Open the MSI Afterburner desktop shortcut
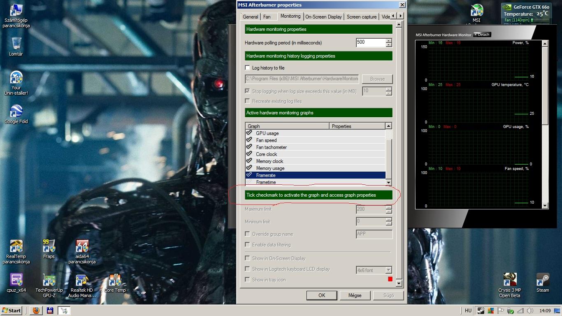Image resolution: width=562 pixels, height=316 pixels. [x=476, y=14]
